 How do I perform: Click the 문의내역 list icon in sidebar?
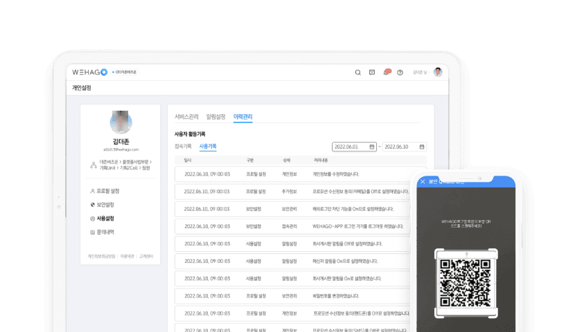pos(92,232)
